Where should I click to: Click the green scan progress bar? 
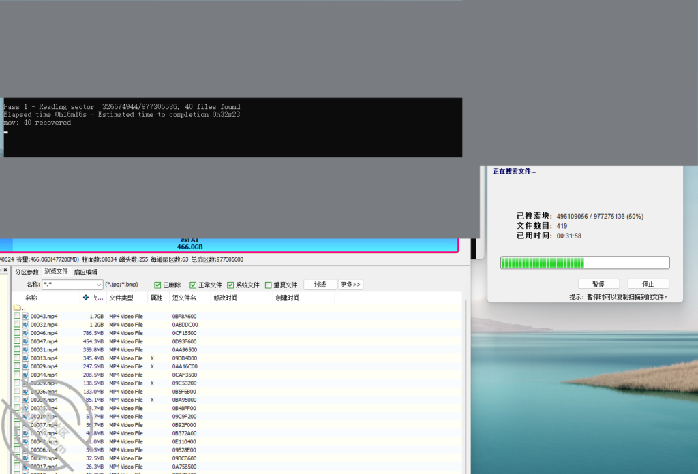pyautogui.click(x=585, y=263)
